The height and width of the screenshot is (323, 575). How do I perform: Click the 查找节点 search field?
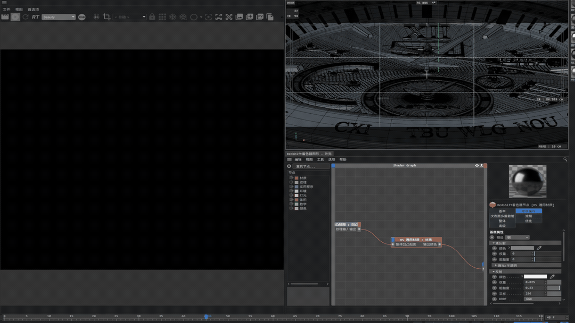(x=311, y=166)
